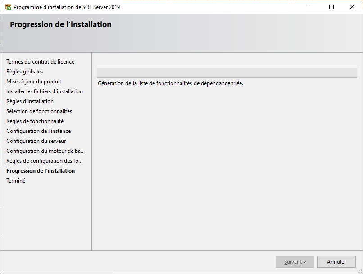This screenshot has width=363, height=274.
Task: Grab the resize grip at window corner
Action: (x=360, y=271)
